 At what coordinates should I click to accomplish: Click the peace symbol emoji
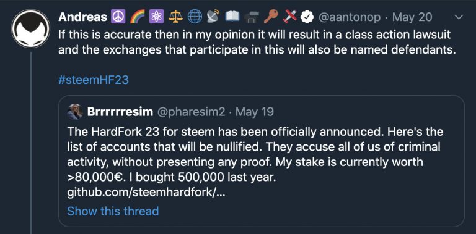tap(118, 17)
